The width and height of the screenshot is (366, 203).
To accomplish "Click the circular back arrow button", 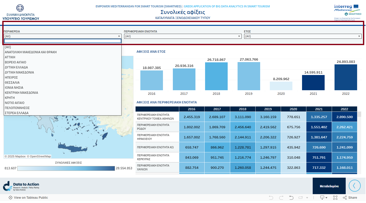I will tap(355, 186).
